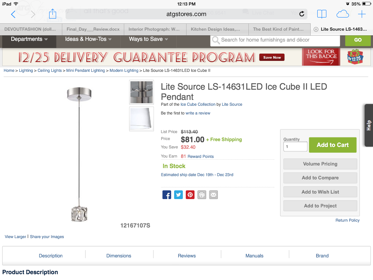This screenshot has width=373, height=280.
Task: Pin the product on Pinterest
Action: (x=190, y=195)
